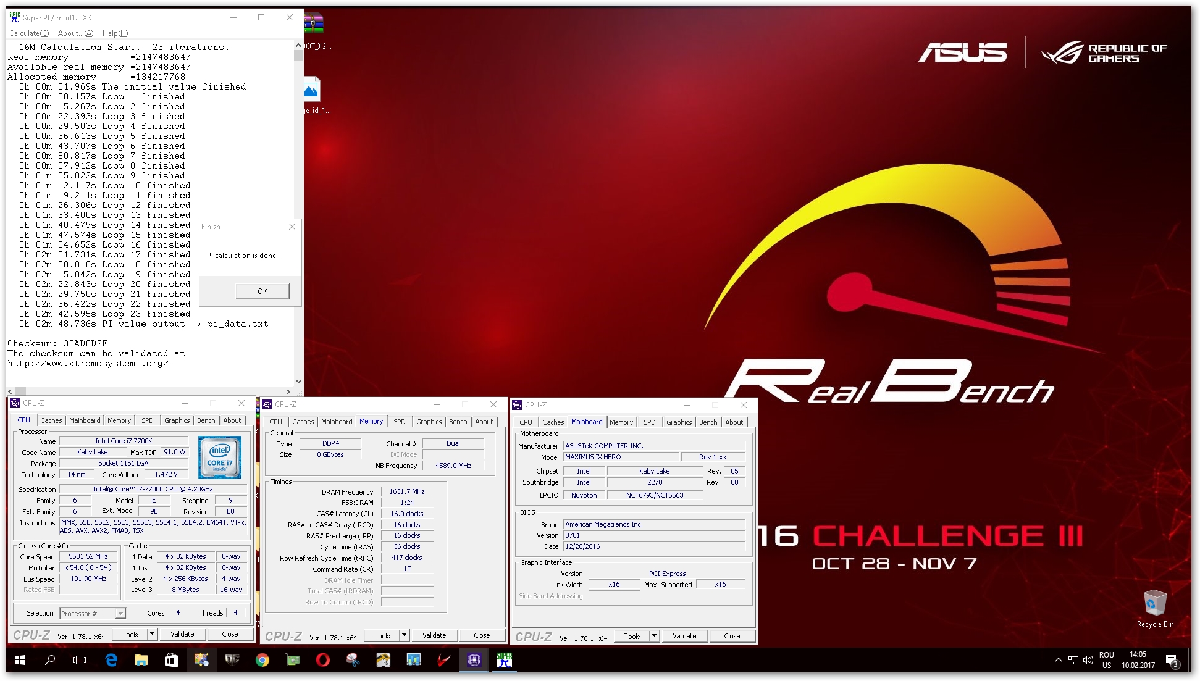1200x681 pixels.
Task: Open Task View on the taskbar
Action: (80, 660)
